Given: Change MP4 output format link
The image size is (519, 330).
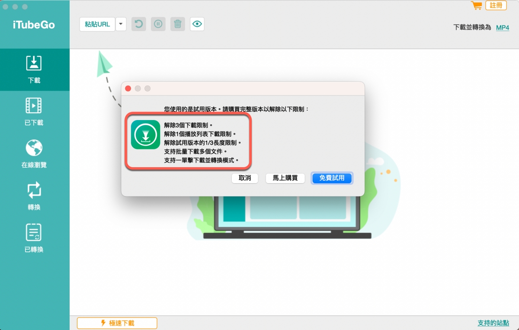Looking at the screenshot, I should tap(502, 28).
